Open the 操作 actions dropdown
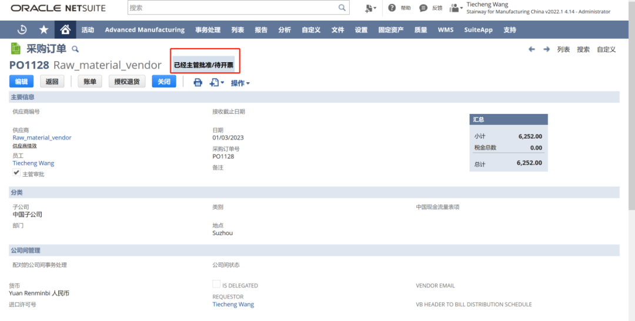The image size is (635, 321). coord(240,83)
